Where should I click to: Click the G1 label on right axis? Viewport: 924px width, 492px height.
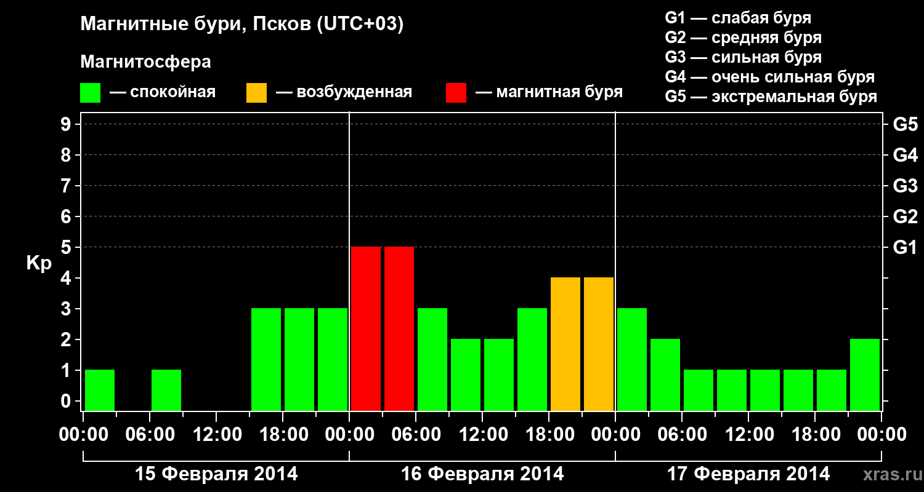tap(905, 247)
